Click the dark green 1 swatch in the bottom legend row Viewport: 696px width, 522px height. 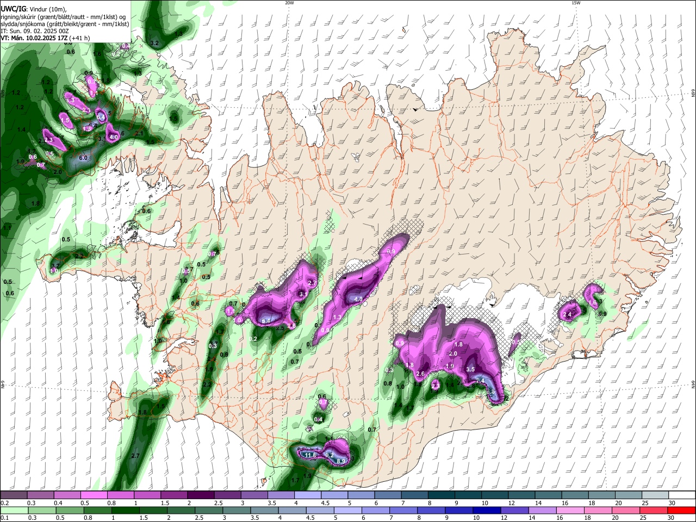tap(126, 510)
